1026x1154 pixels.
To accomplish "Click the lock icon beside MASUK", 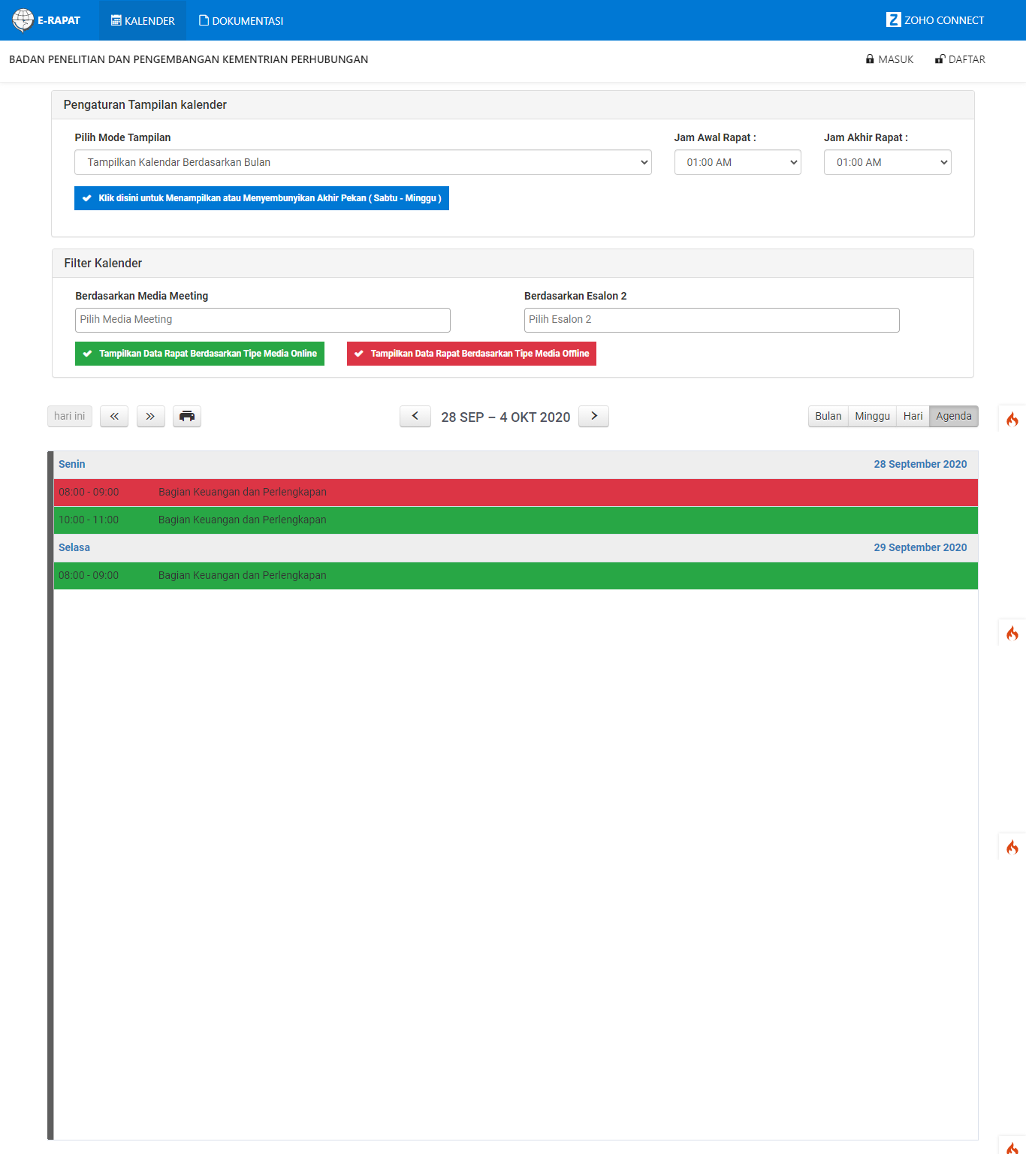I will click(870, 59).
